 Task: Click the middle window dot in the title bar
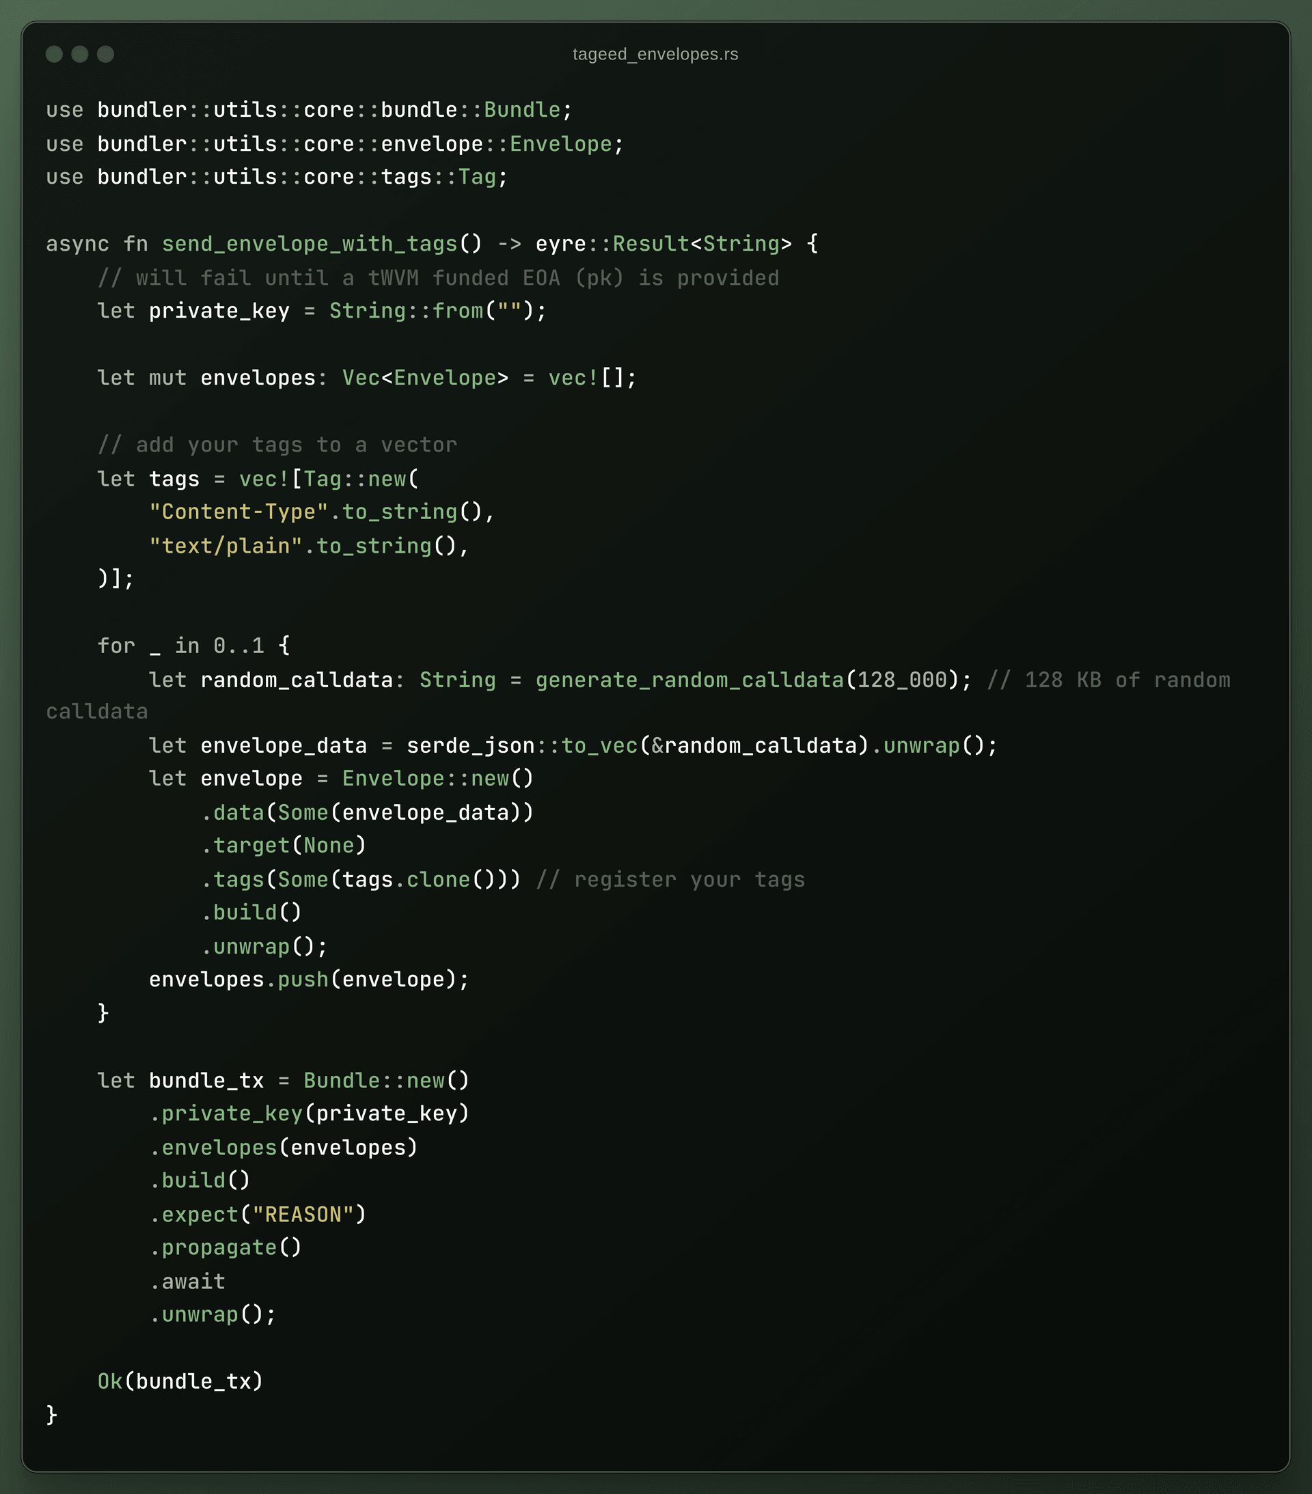[x=80, y=54]
